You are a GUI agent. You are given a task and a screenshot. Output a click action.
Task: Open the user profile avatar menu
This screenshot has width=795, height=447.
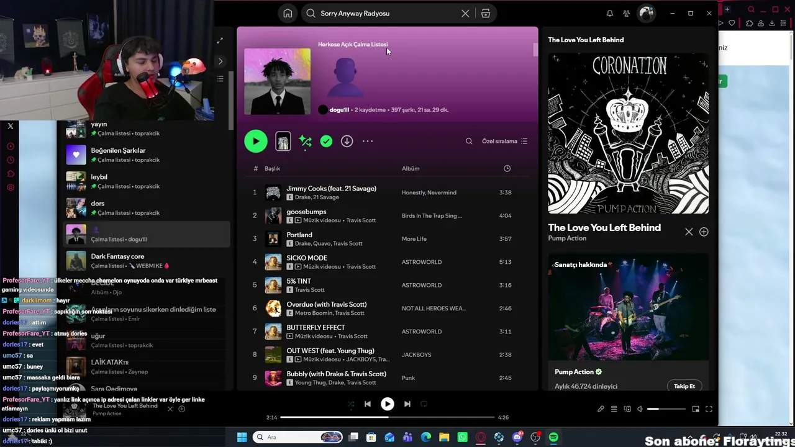[x=647, y=13]
